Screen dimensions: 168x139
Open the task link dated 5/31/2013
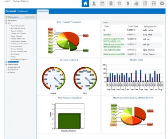(104, 30)
